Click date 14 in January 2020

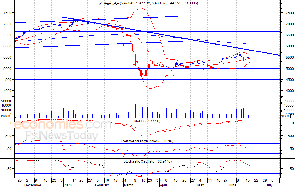75,180
